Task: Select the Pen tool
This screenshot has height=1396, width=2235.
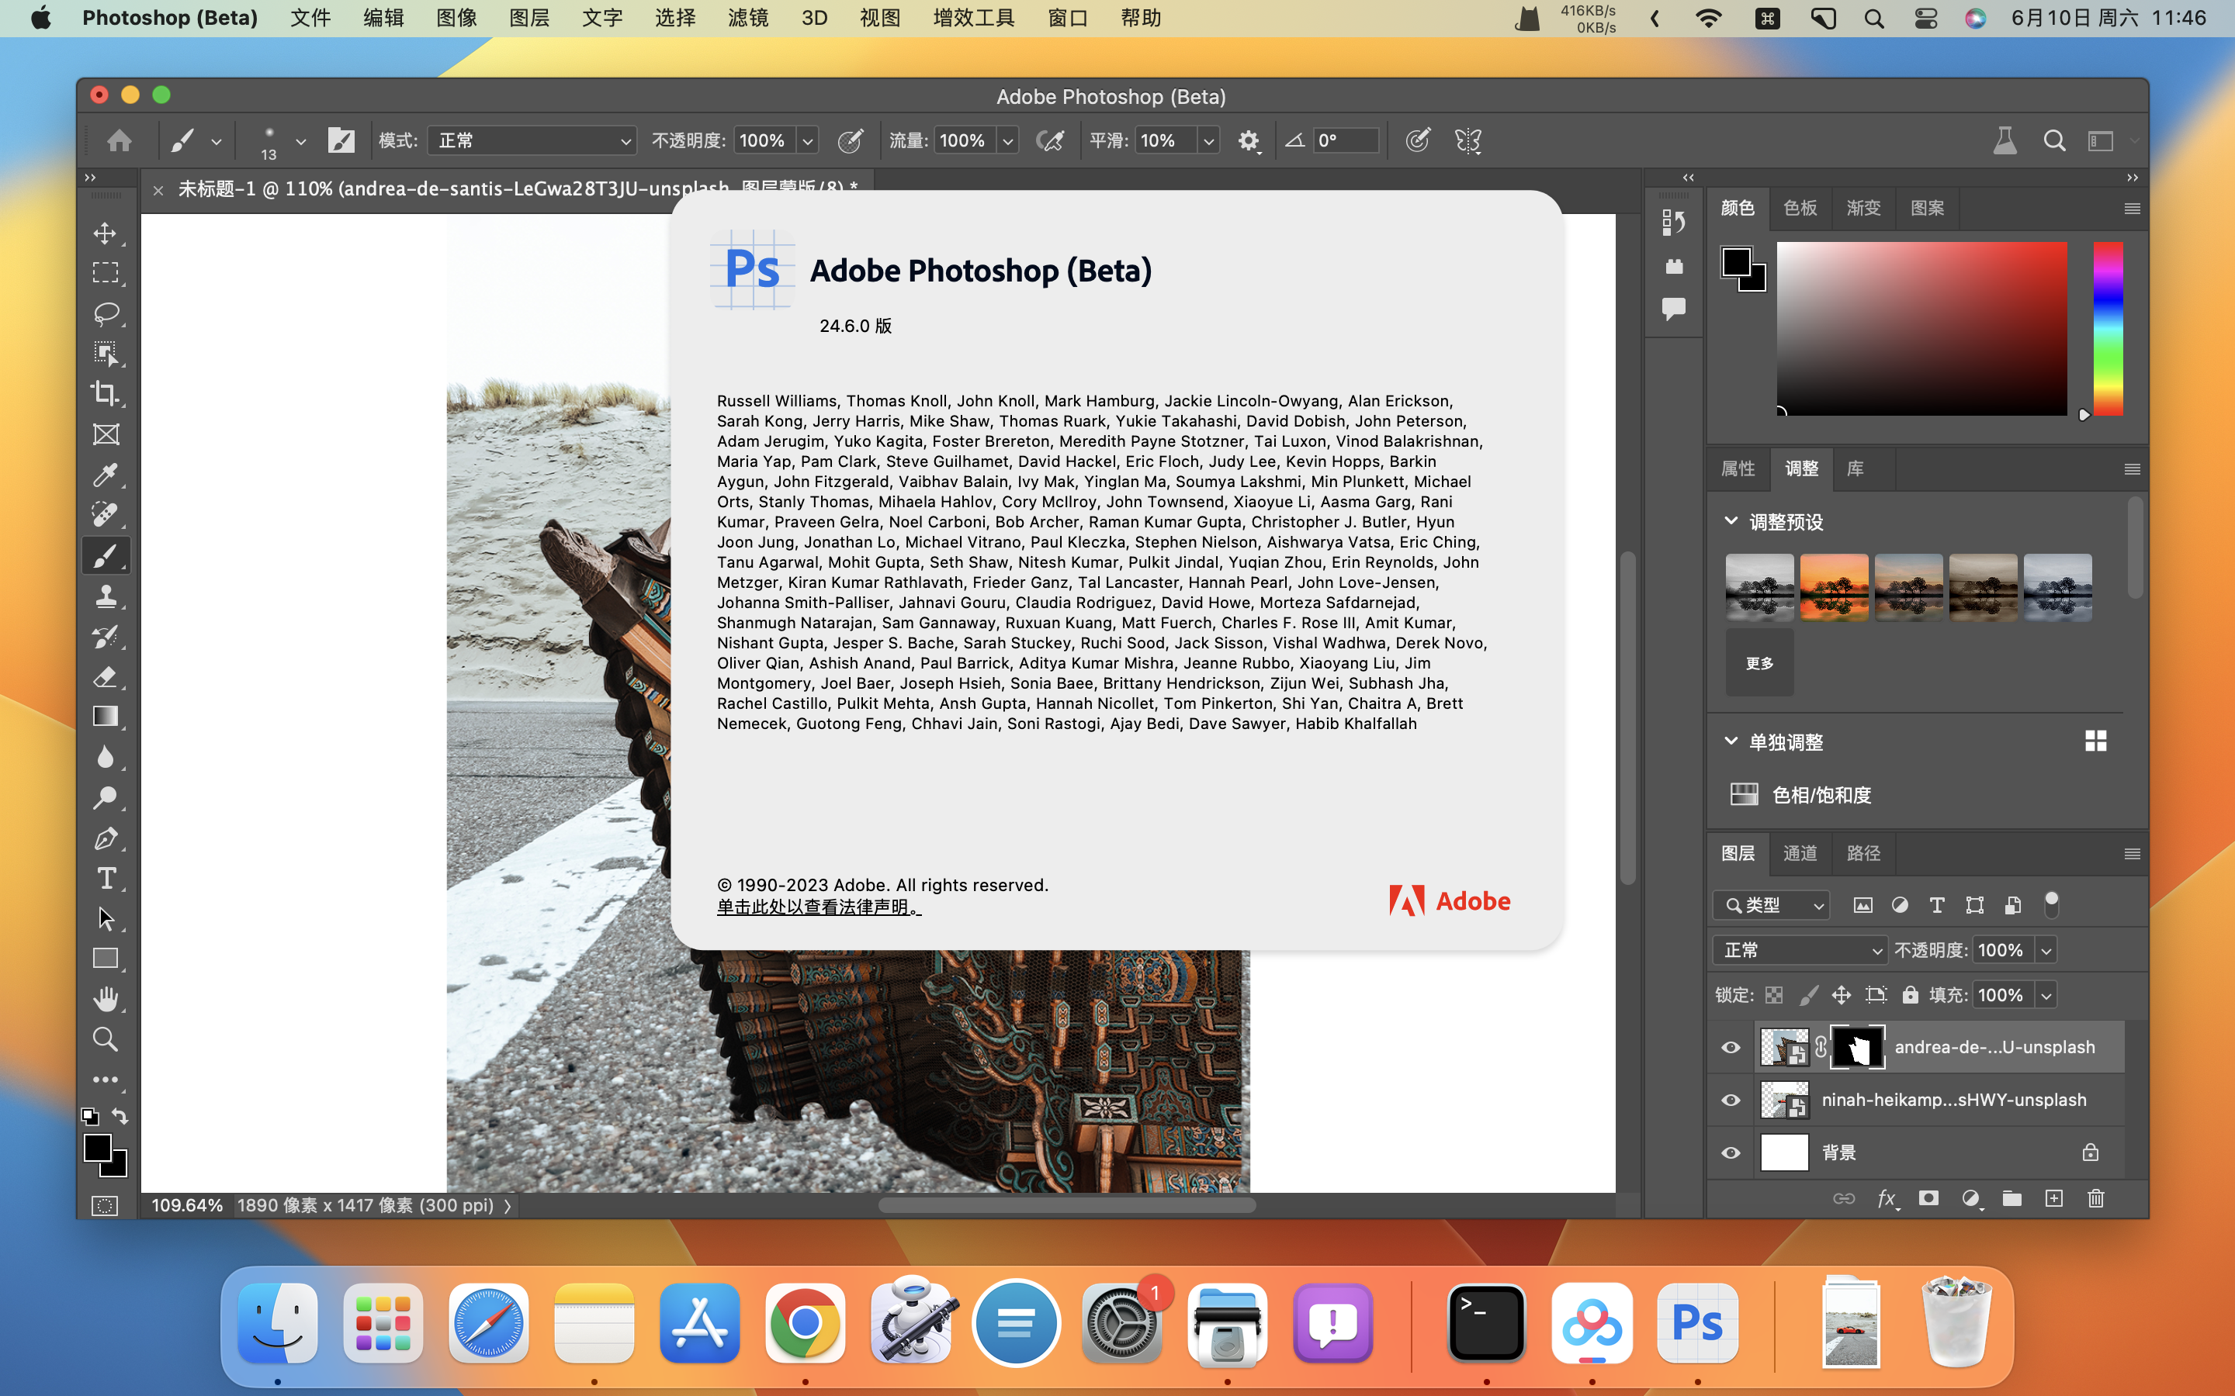Action: [x=106, y=838]
